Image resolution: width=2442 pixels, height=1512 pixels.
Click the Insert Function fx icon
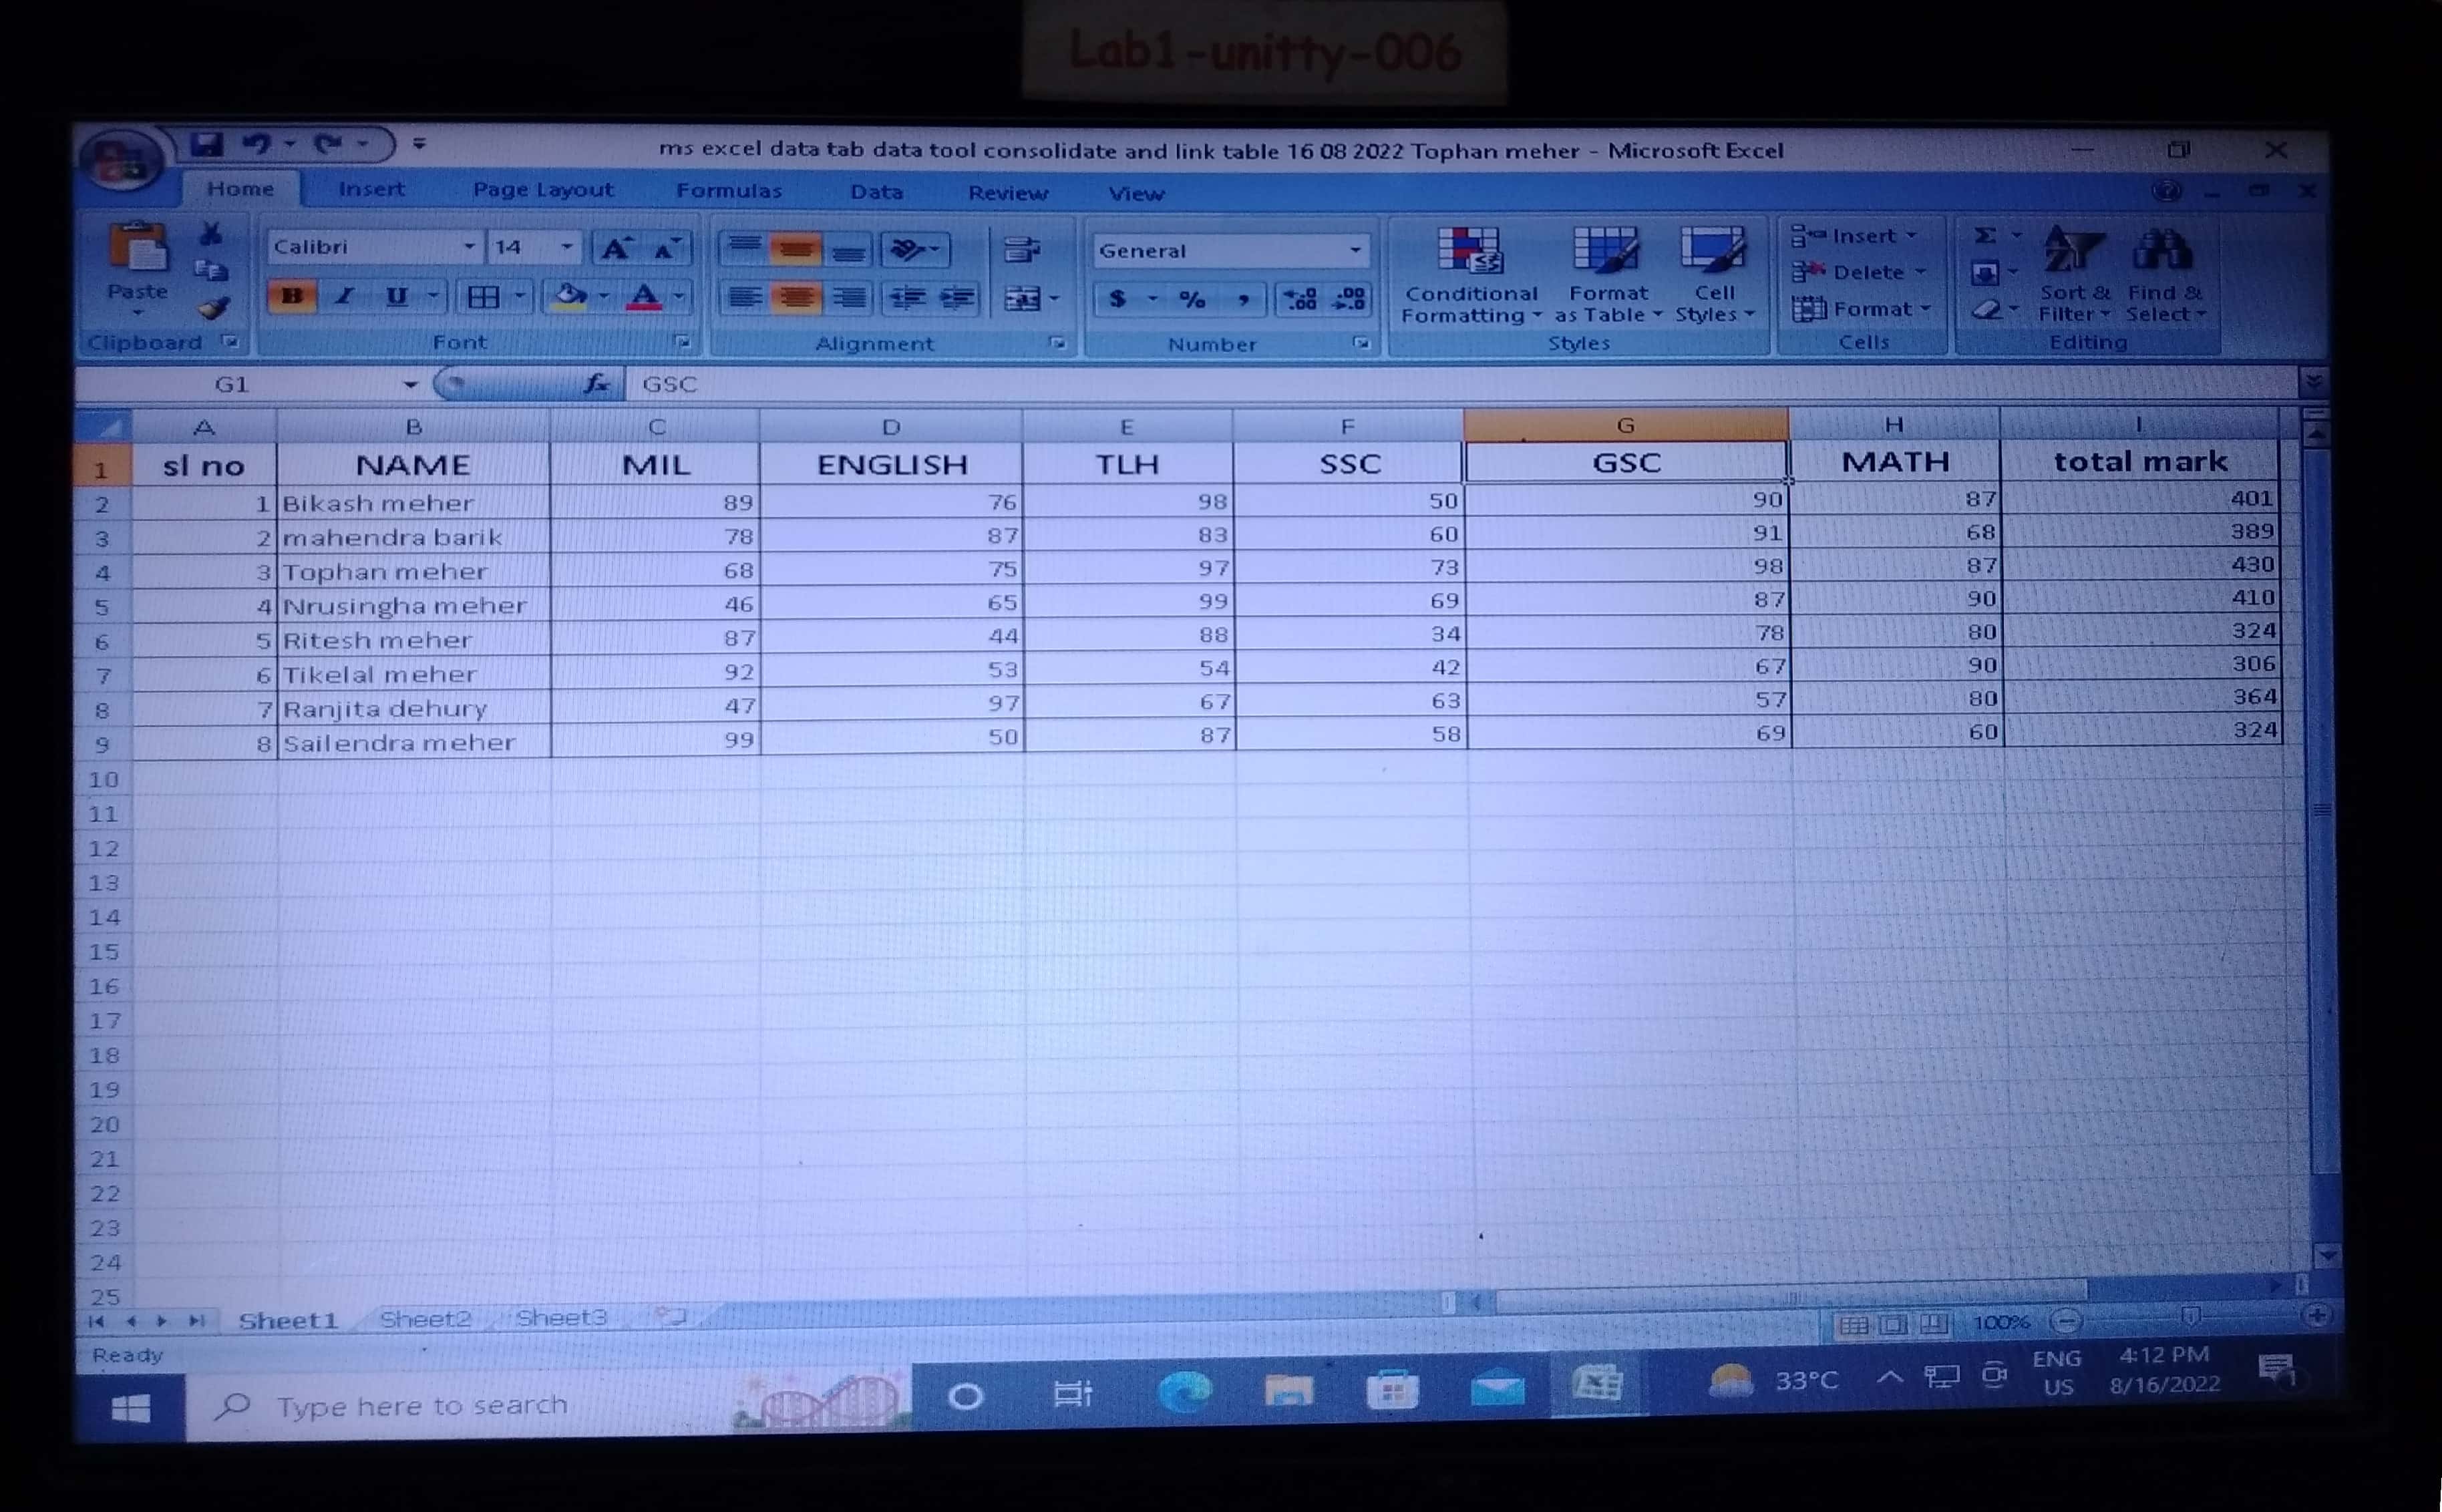coord(597,384)
